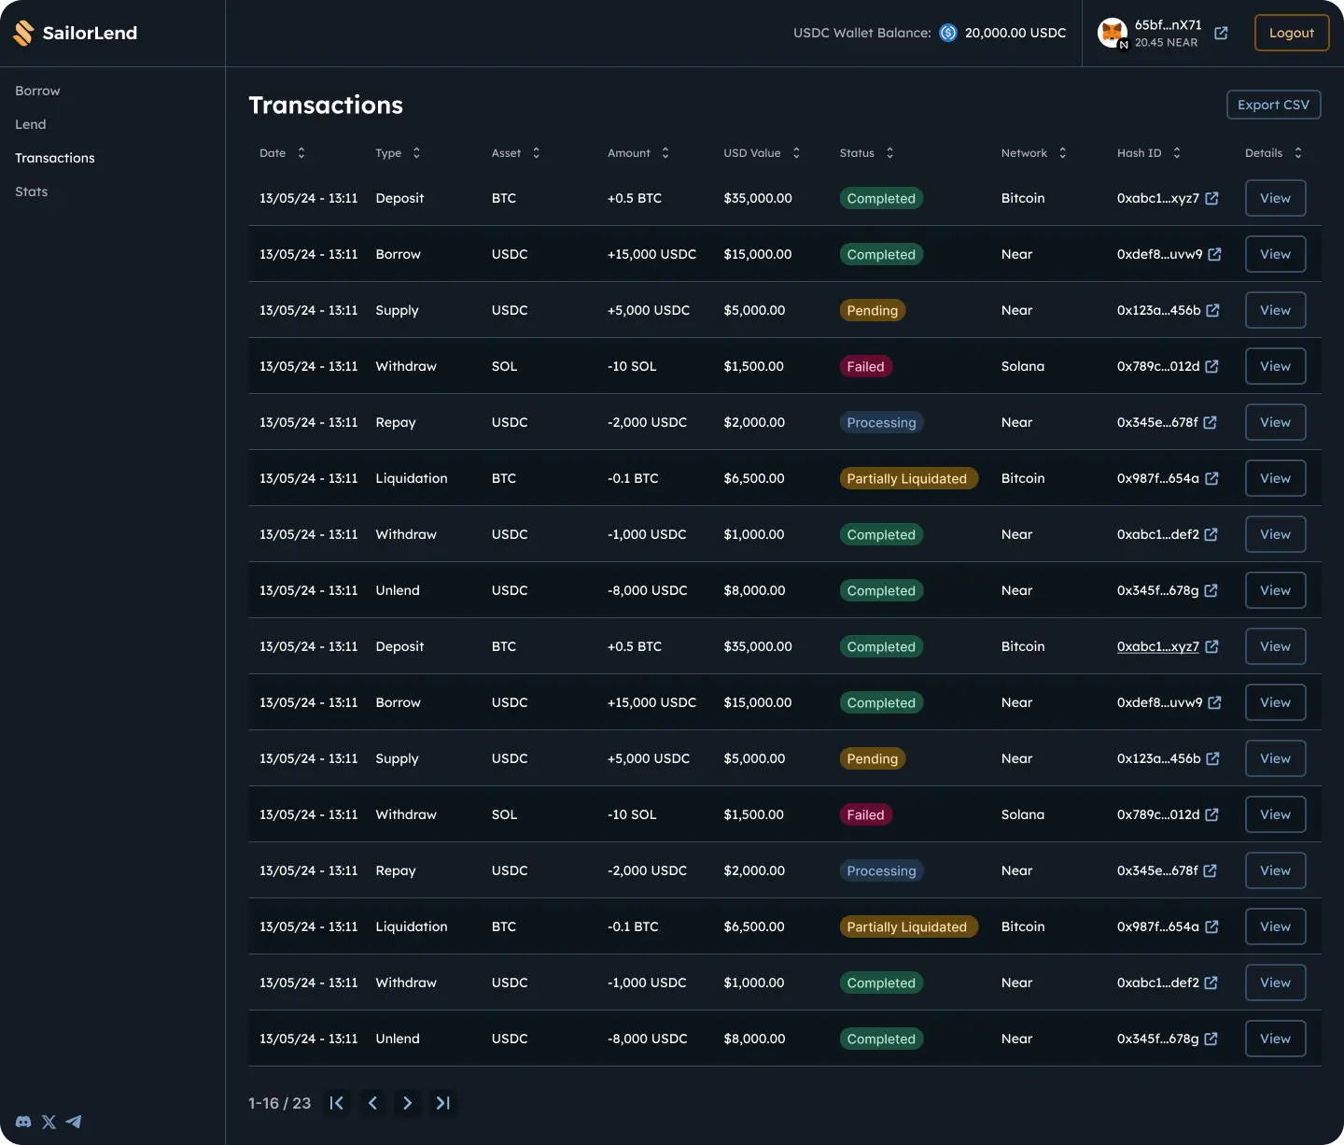This screenshot has height=1145, width=1344.
Task: Open the X social link icon
Action: point(49,1122)
